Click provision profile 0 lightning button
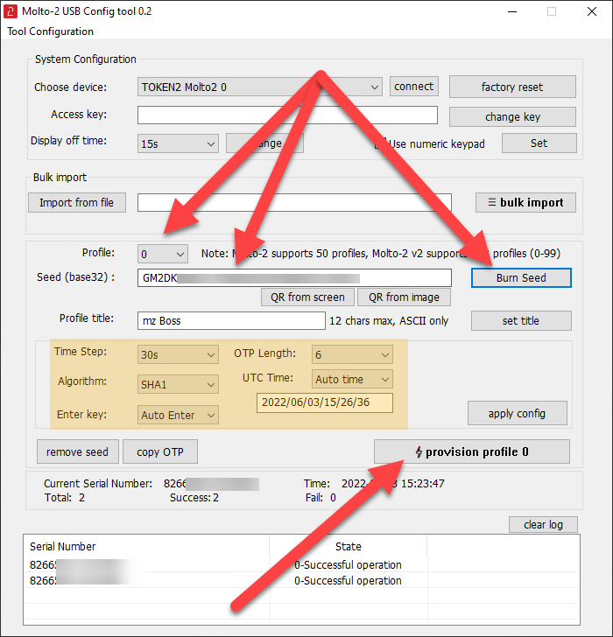The width and height of the screenshot is (613, 637). click(x=471, y=451)
